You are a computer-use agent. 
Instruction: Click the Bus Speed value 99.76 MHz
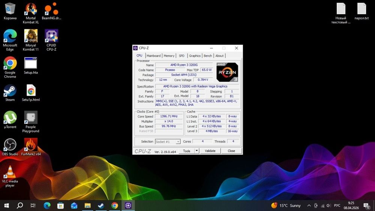(x=169, y=126)
